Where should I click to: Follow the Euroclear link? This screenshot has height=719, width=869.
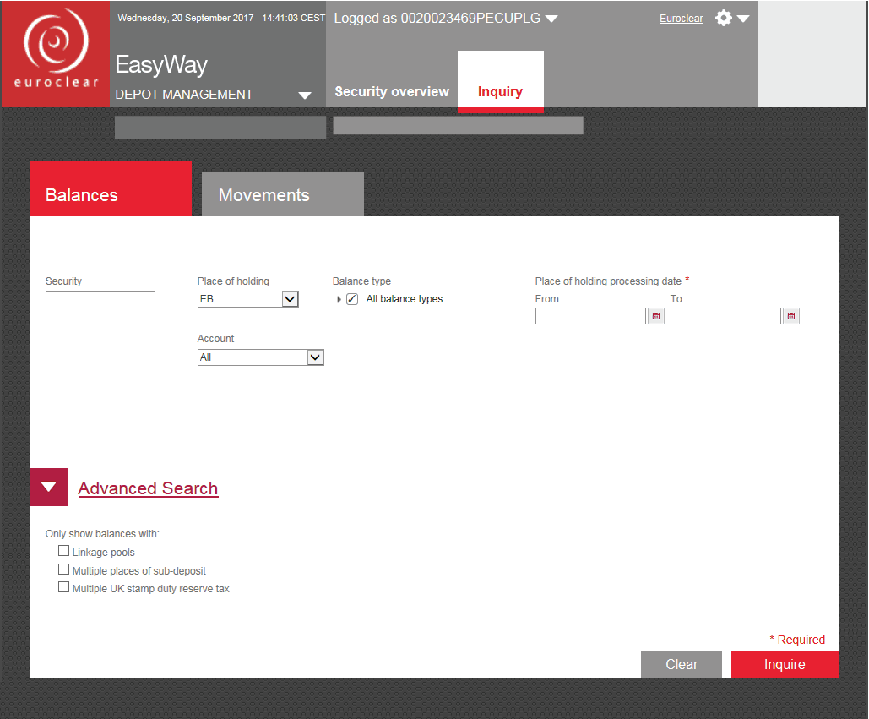682,19
